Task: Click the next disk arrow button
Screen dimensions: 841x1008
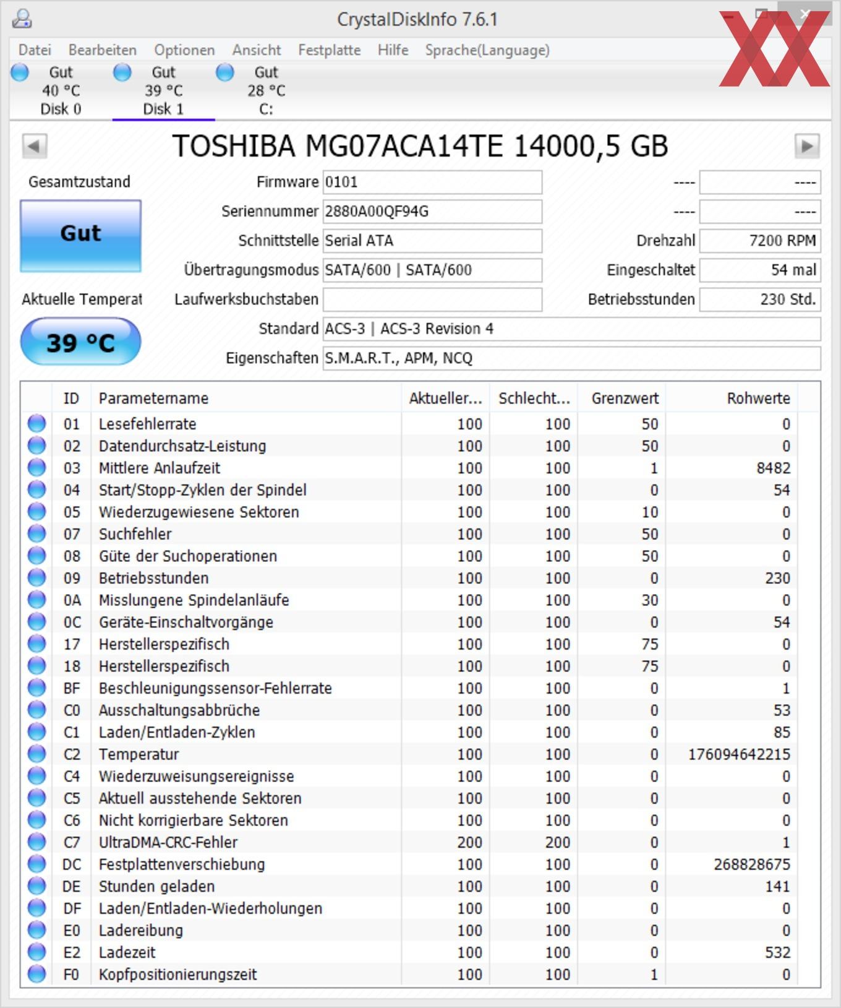Action: (x=807, y=147)
